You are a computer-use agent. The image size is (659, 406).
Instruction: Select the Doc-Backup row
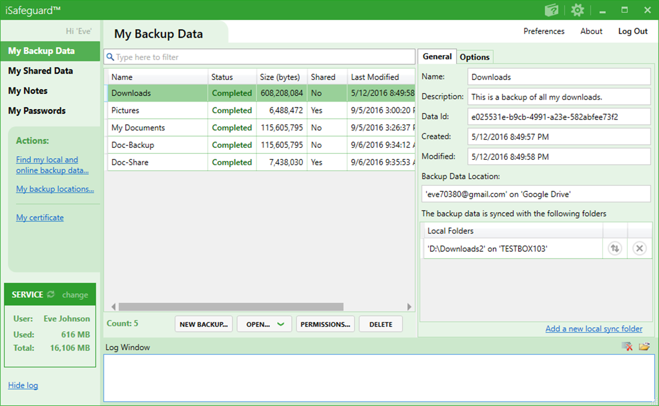[x=260, y=145]
